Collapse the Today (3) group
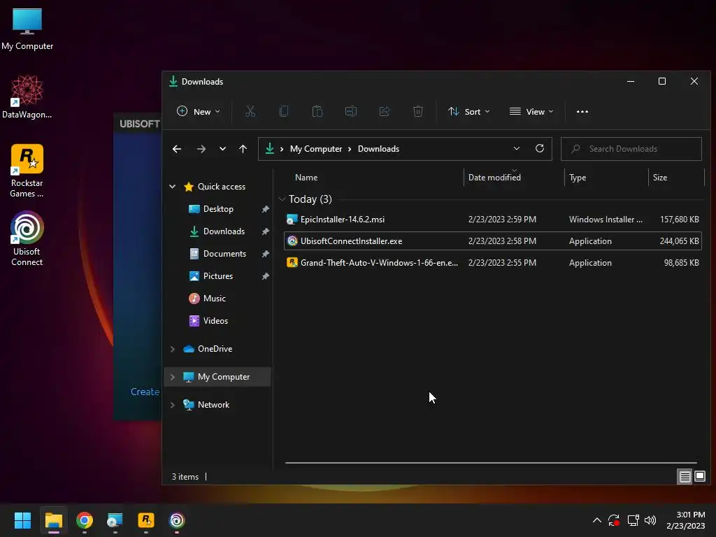 [282, 199]
